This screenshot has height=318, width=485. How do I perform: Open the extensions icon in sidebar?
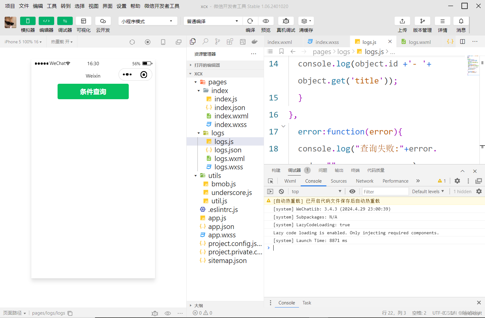tap(230, 42)
